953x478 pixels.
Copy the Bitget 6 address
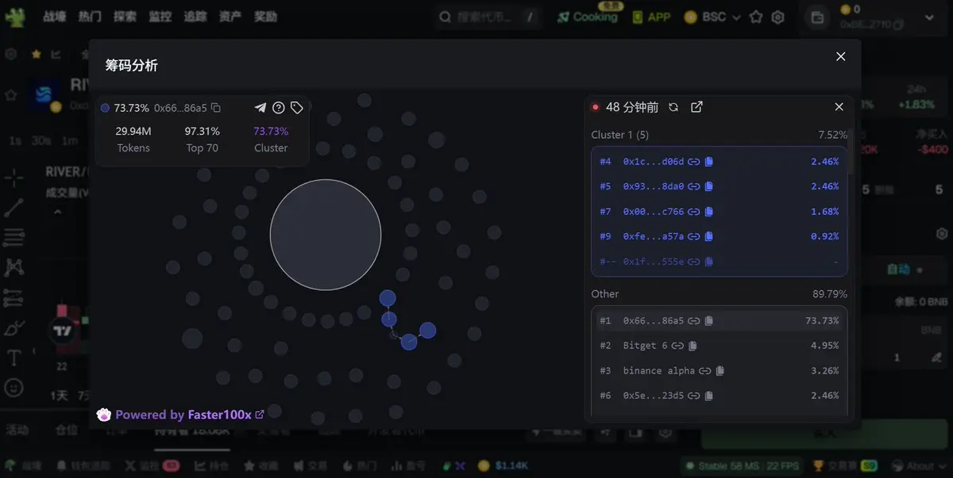click(693, 346)
